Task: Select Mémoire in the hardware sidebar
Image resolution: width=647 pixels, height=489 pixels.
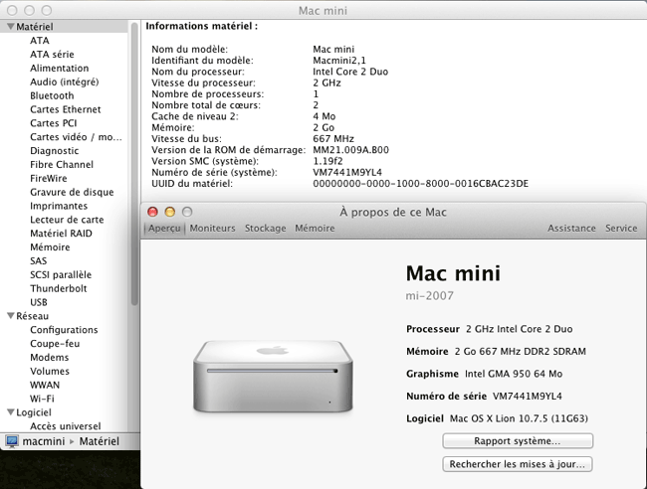Action: [50, 247]
